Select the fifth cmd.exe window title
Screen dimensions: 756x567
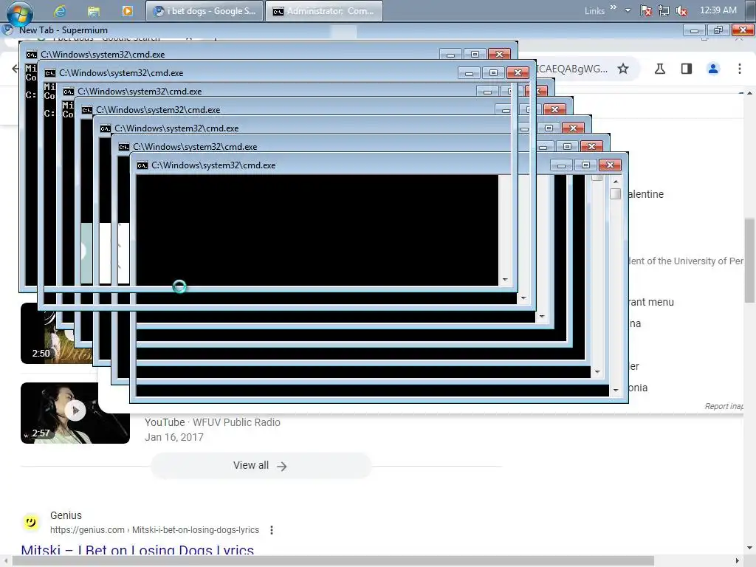176,128
